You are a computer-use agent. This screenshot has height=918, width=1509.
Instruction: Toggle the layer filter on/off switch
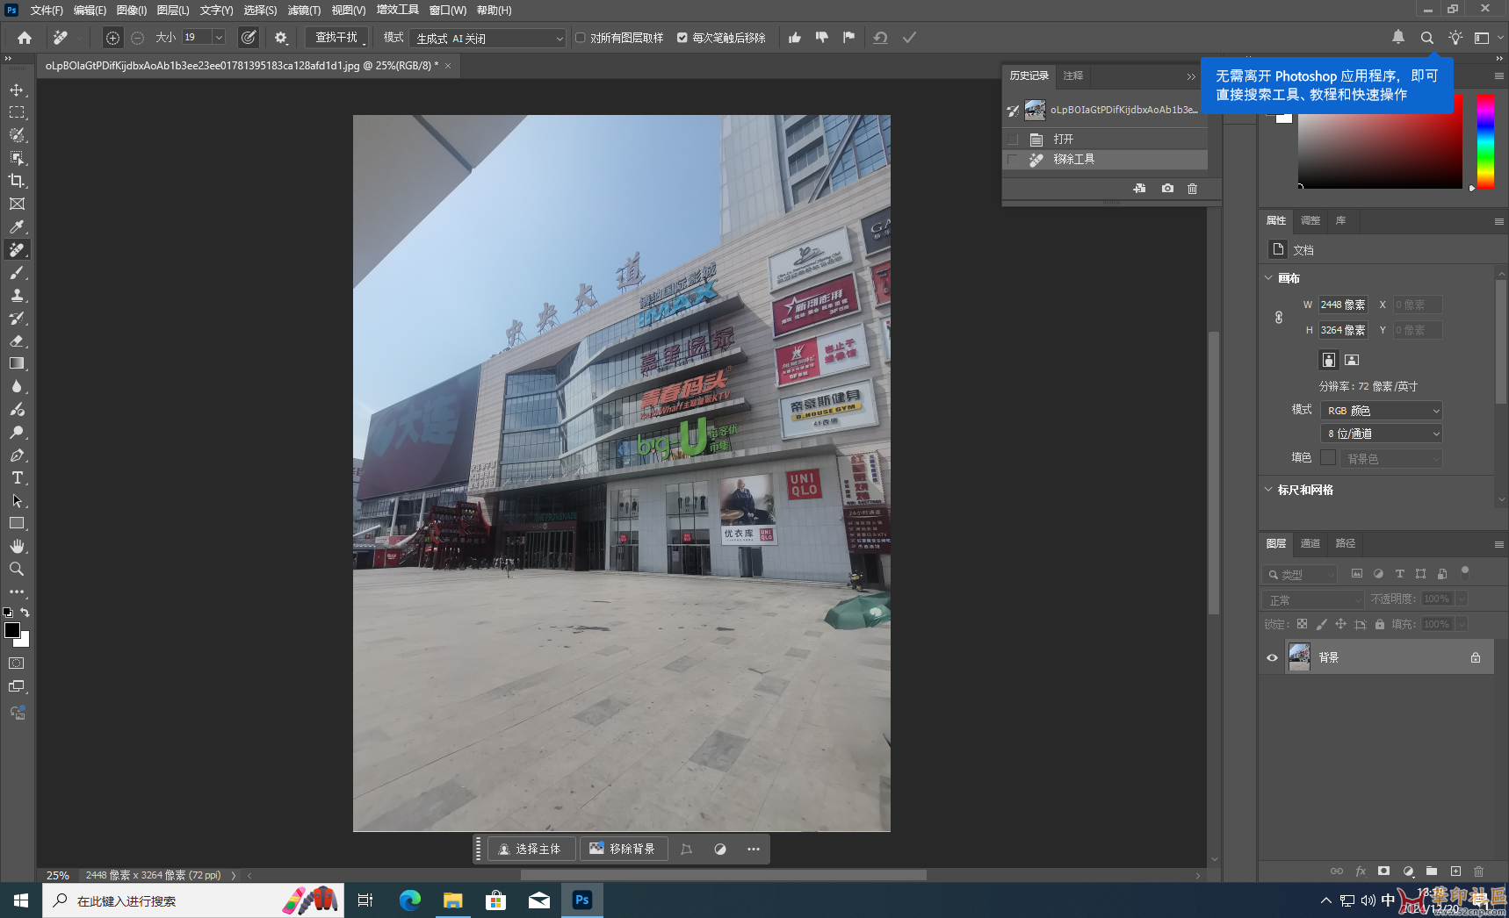point(1464,572)
